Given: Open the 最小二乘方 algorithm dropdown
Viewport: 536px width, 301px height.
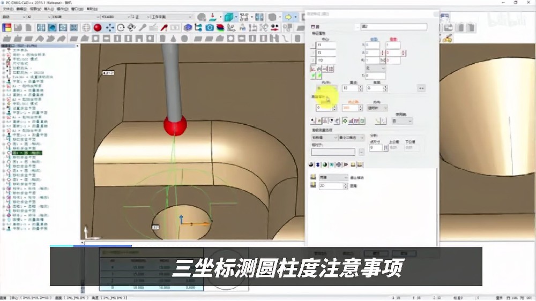Looking at the screenshot, I should coord(352,138).
